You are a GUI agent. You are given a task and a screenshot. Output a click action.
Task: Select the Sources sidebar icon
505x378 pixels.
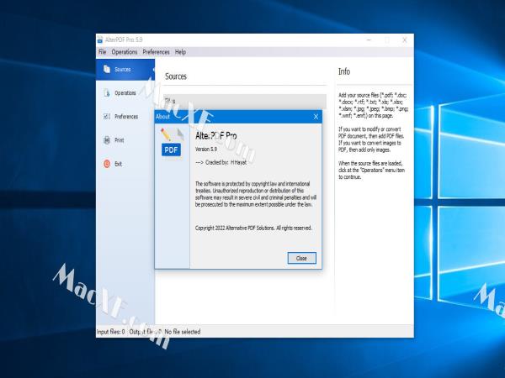tap(107, 69)
